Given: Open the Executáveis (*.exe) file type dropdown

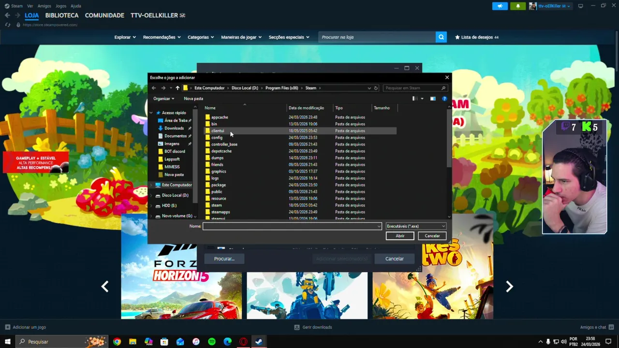Looking at the screenshot, I should point(416,226).
